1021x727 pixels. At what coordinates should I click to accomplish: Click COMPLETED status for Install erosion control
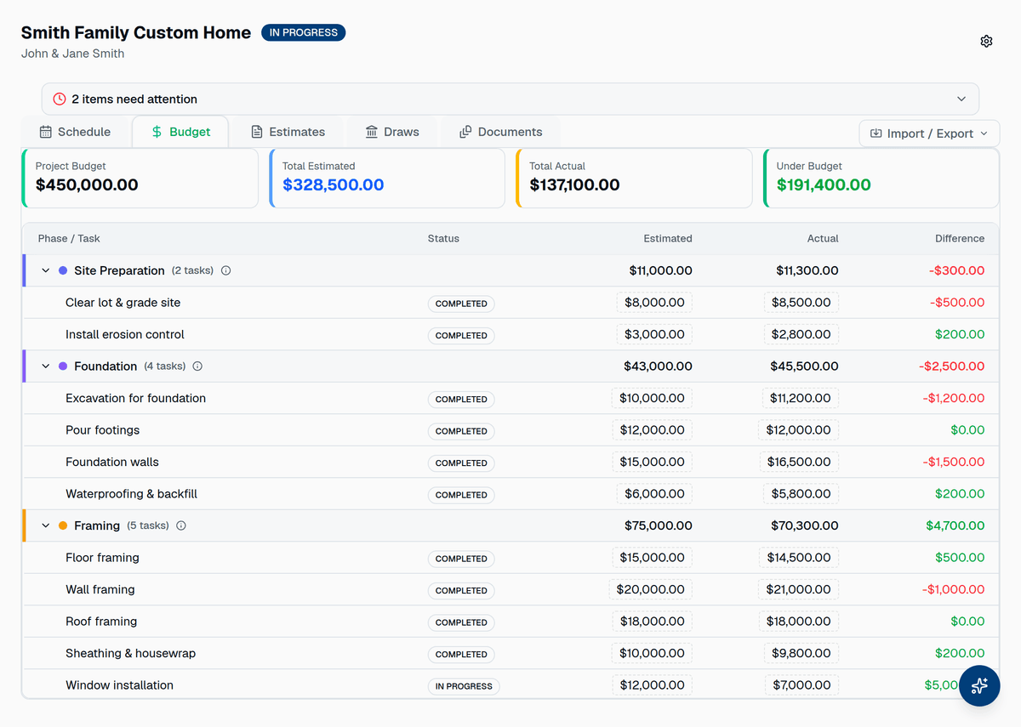461,335
